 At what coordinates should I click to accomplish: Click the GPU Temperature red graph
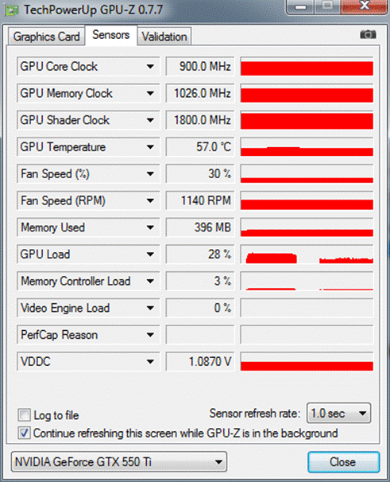tap(307, 147)
